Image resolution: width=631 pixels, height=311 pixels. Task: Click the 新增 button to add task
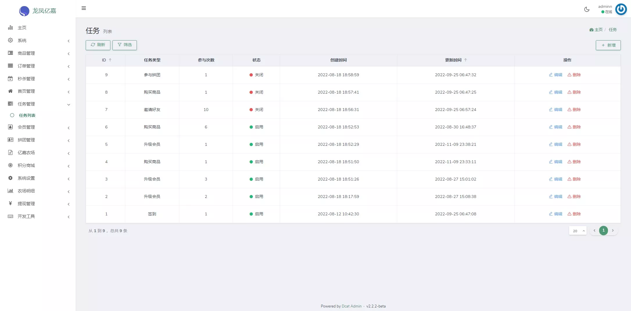(608, 45)
